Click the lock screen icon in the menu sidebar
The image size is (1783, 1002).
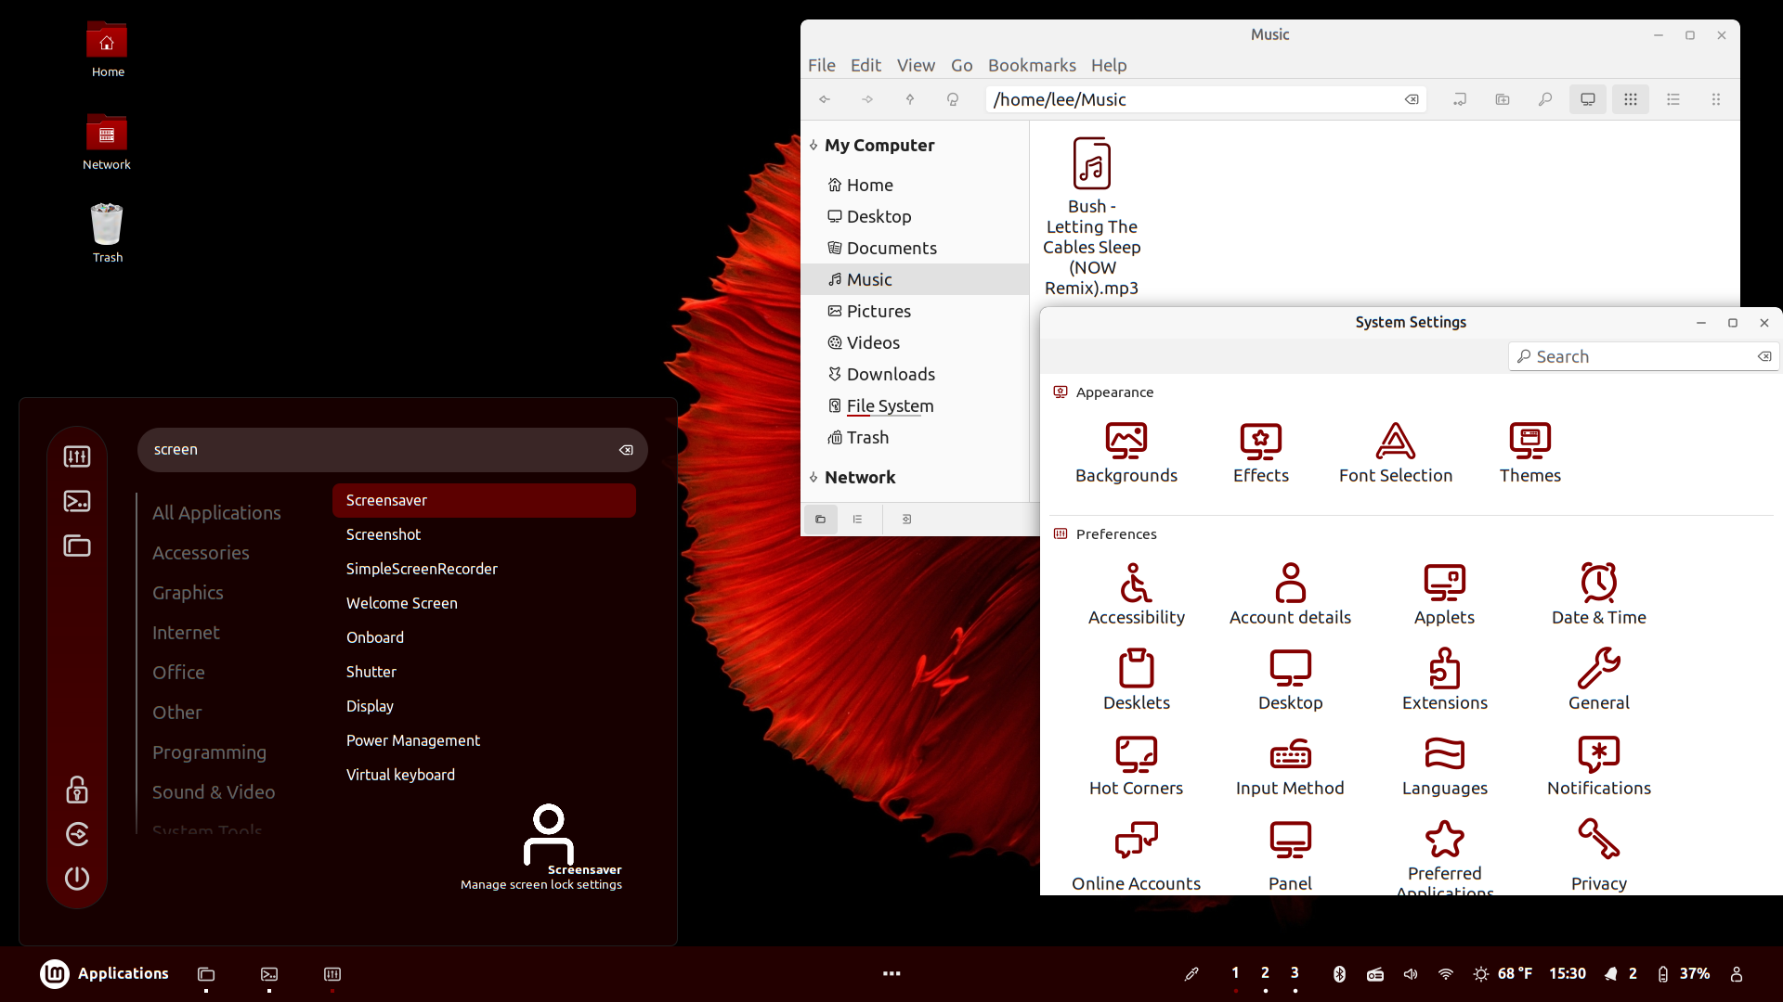(x=77, y=790)
